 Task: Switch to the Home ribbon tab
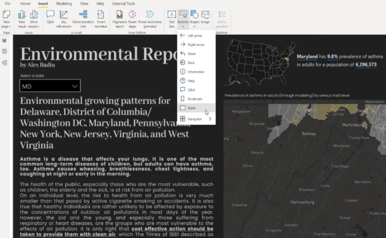(25, 4)
